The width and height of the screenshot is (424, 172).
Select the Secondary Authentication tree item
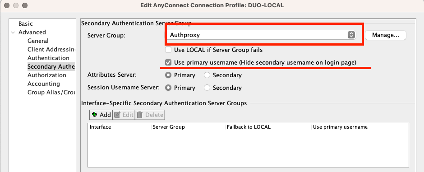pyautogui.click(x=51, y=66)
